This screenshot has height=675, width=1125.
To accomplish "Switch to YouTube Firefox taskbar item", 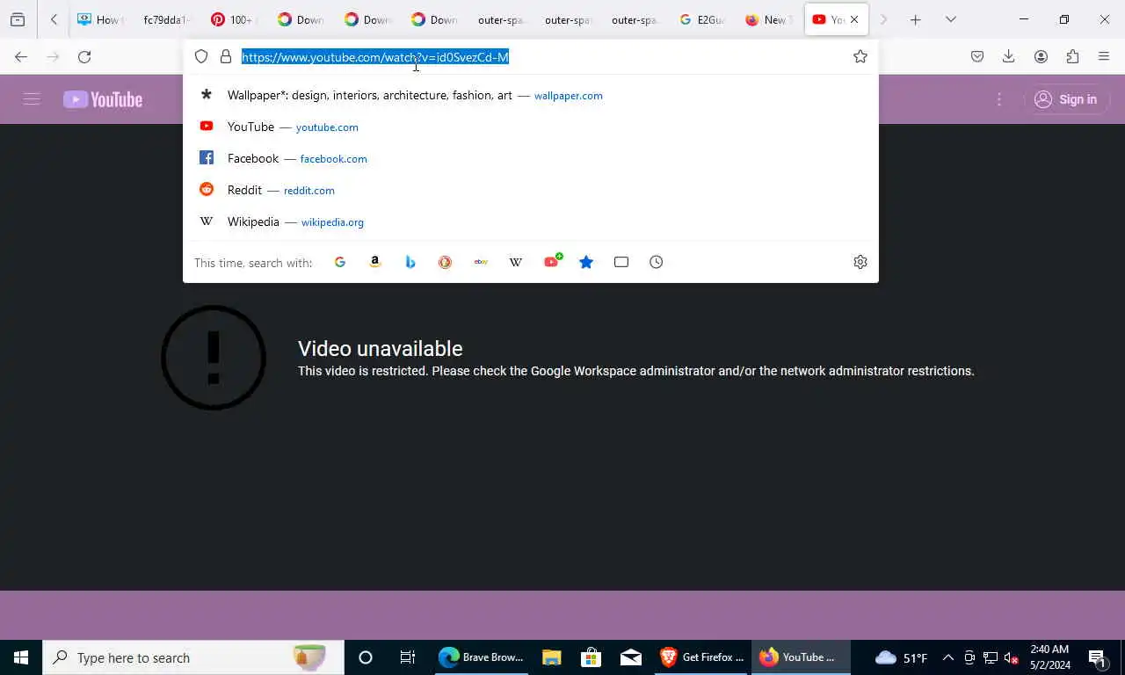I will [x=799, y=657].
